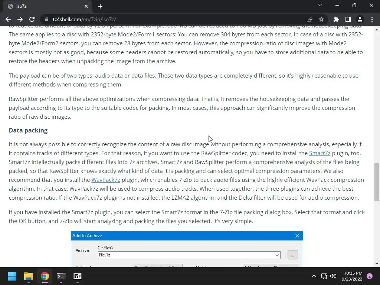Viewport: 380px width, 285px height.
Task: Reload the Iso7z page
Action: (32, 19)
